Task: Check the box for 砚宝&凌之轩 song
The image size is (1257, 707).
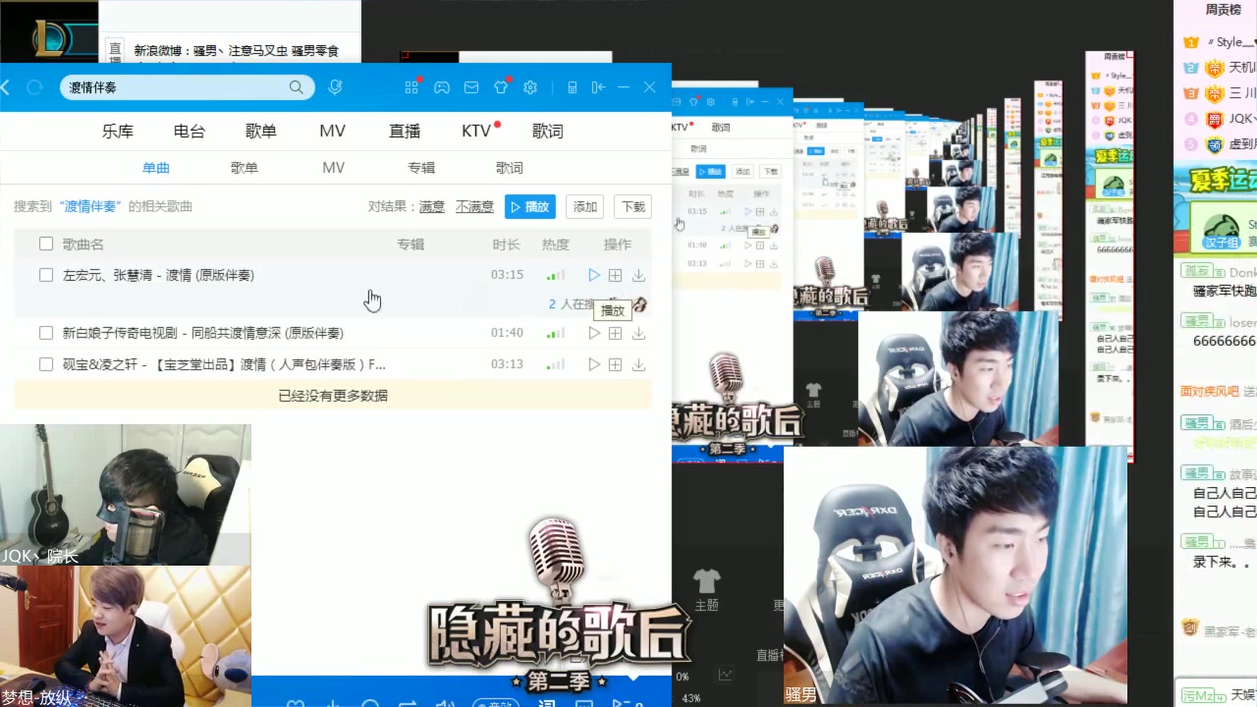Action: (x=46, y=364)
